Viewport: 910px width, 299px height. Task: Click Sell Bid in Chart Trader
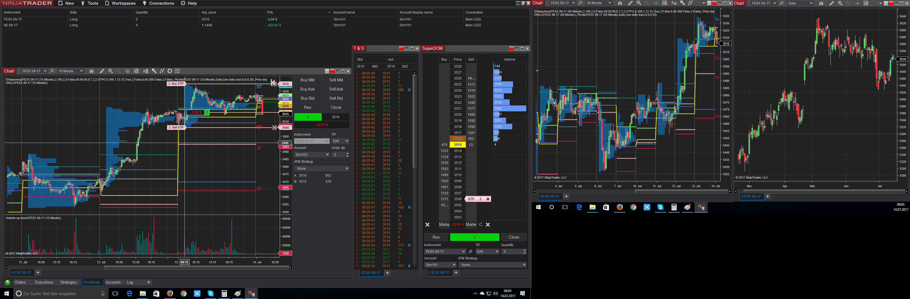[x=336, y=99]
